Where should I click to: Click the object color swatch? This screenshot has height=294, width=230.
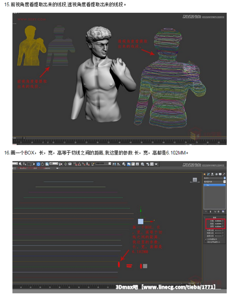point(225,178)
